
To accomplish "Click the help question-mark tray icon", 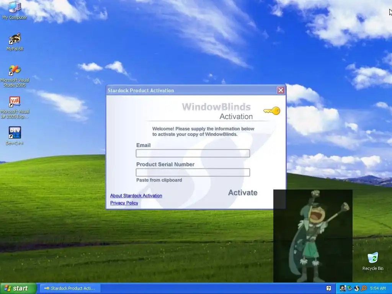I will click(328, 288).
